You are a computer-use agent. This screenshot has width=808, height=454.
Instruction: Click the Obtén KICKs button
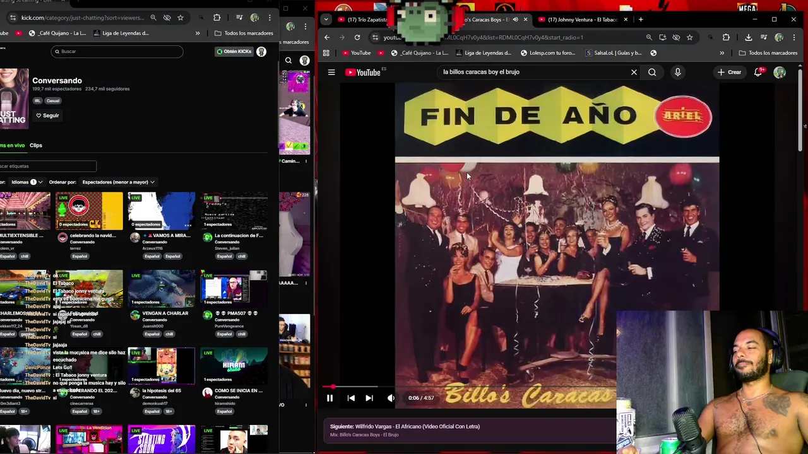click(234, 51)
